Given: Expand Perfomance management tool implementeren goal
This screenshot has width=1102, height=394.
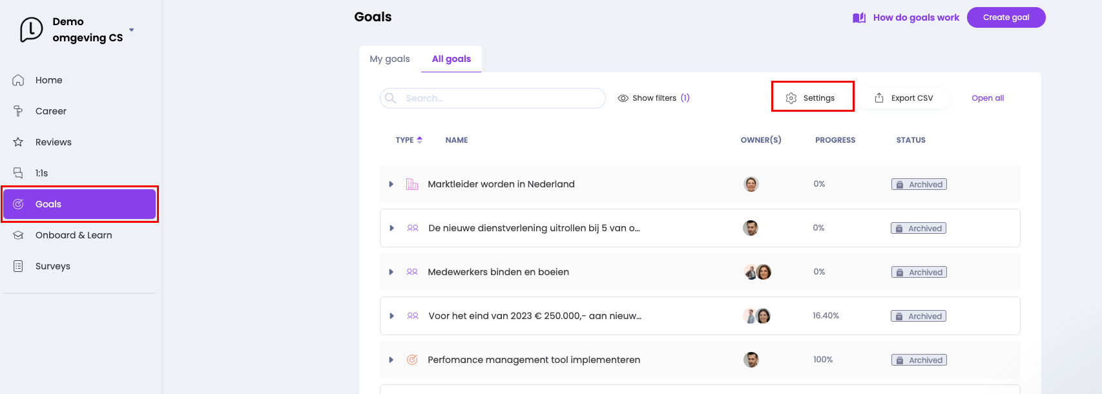Looking at the screenshot, I should (391, 360).
